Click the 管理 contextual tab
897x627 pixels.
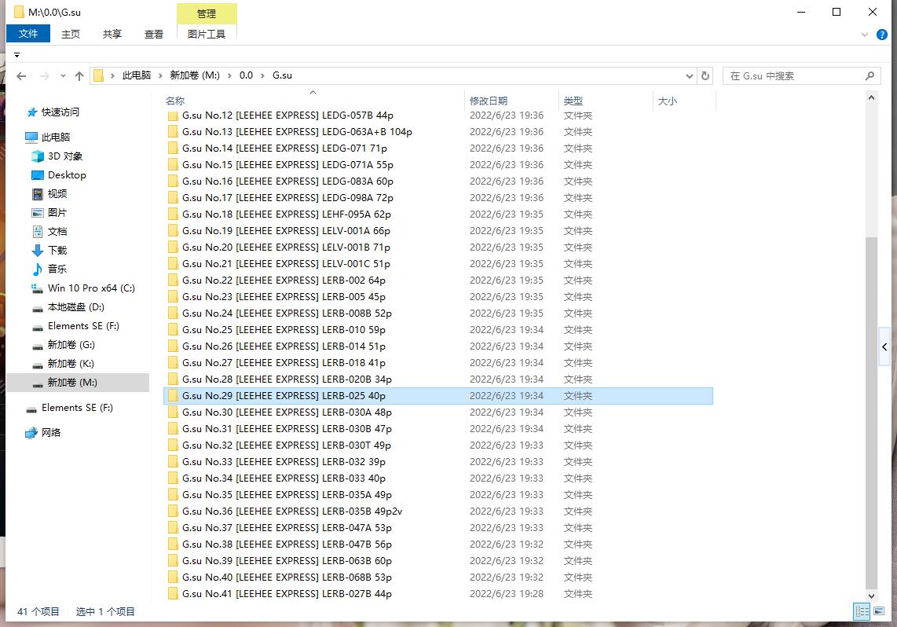(207, 13)
